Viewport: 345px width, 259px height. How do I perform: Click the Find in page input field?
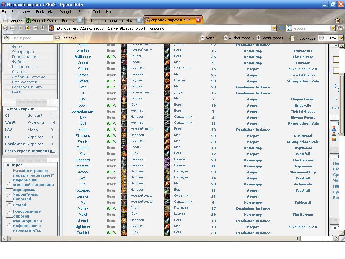pyautogui.click(x=28, y=38)
